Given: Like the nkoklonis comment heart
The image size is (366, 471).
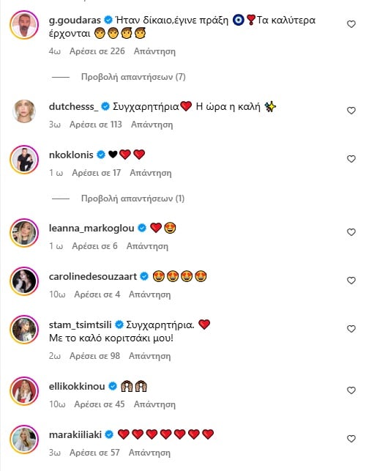Looking at the screenshot, I should [x=351, y=159].
